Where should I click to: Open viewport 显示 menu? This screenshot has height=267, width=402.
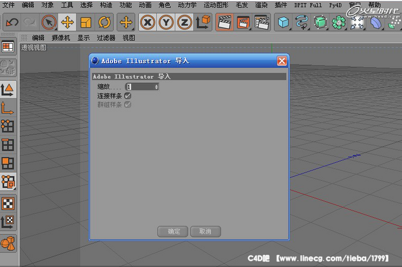[x=84, y=38]
